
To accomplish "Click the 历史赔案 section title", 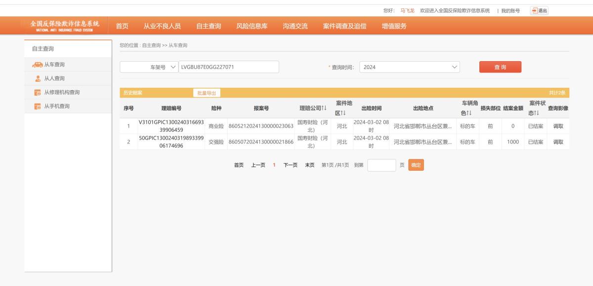I will point(132,93).
